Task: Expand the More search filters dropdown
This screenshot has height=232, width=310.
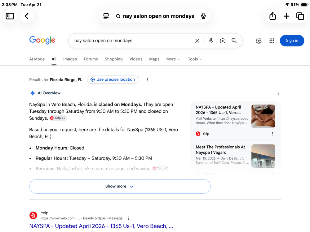Action: (x=173, y=59)
